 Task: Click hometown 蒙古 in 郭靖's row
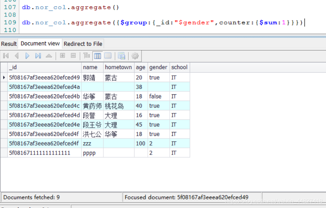point(119,77)
